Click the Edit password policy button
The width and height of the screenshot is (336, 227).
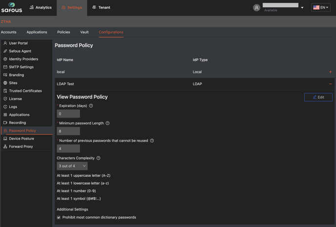[x=318, y=97]
